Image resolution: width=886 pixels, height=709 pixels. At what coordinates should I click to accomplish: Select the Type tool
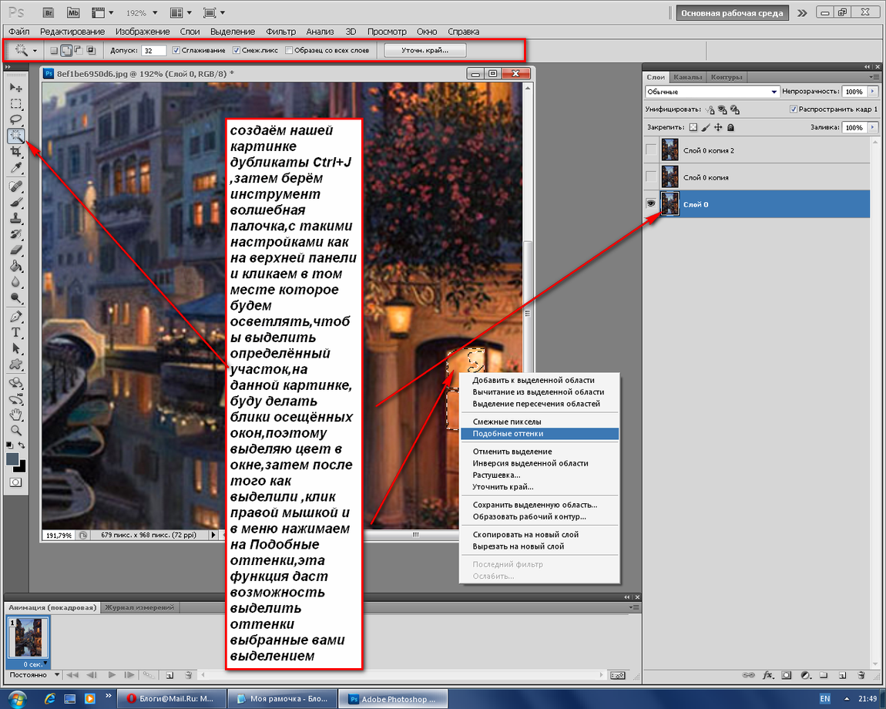(16, 332)
